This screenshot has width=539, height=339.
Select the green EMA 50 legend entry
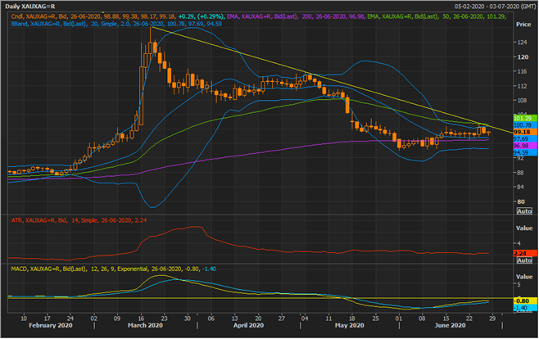point(437,16)
